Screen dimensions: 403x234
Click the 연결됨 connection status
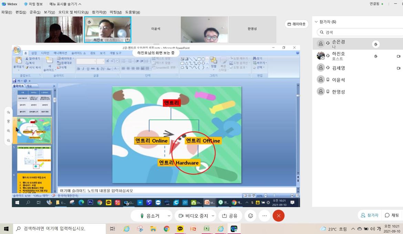(x=376, y=4)
